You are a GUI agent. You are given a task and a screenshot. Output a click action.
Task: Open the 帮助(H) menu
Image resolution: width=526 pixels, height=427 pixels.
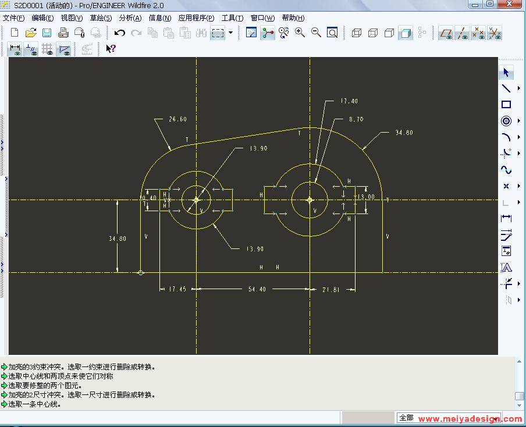click(x=293, y=18)
